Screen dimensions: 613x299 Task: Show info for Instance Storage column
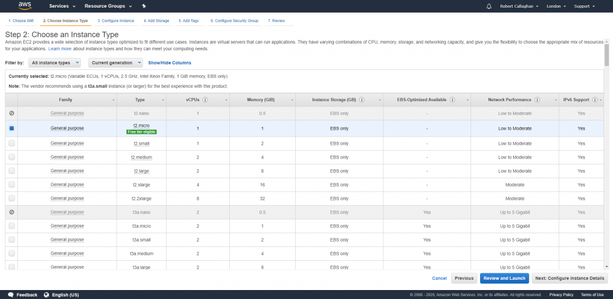point(362,99)
